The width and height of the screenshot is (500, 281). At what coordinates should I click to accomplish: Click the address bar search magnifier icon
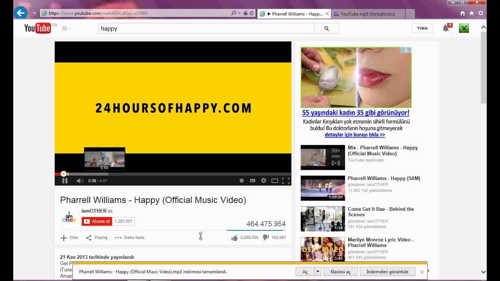pos(234,13)
